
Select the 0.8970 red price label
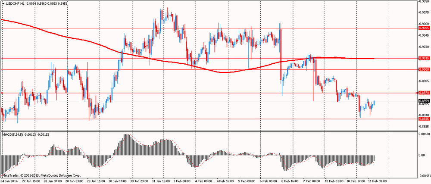[423, 93]
